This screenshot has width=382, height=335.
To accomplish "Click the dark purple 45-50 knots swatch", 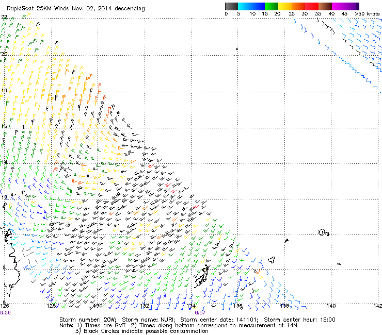I will [352, 6].
